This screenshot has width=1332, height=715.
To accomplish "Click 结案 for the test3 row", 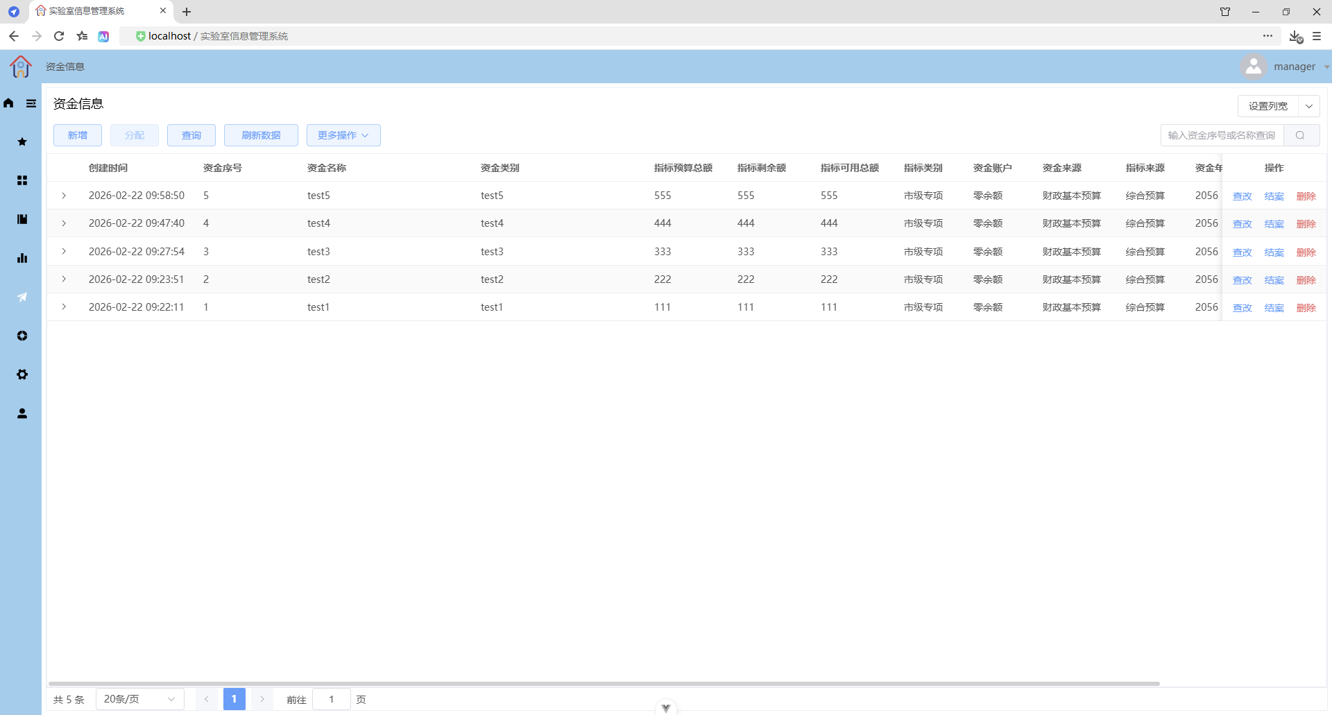I will 1274,252.
